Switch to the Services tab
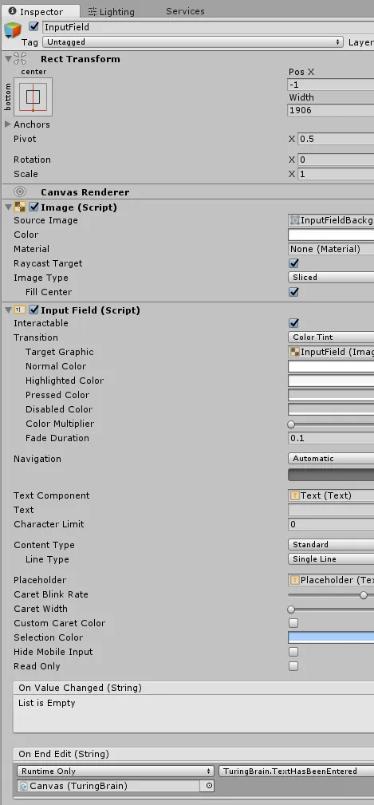 click(185, 11)
